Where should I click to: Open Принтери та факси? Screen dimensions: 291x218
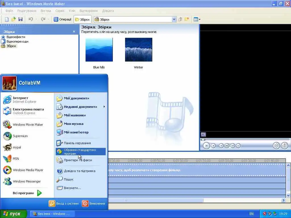point(81,160)
